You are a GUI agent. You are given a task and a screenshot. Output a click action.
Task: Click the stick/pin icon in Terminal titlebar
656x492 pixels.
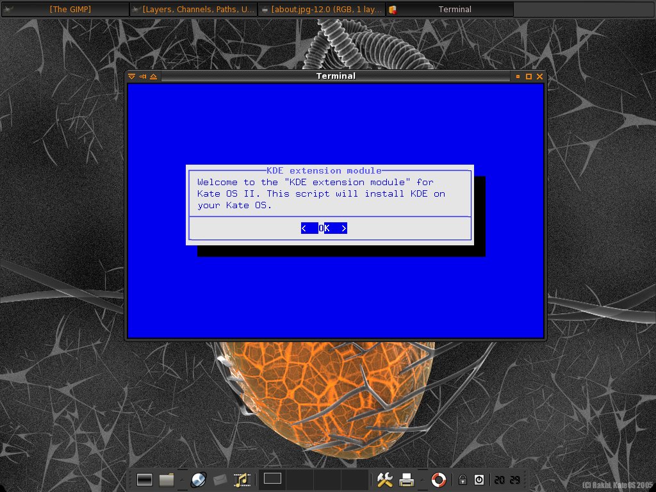(x=143, y=77)
